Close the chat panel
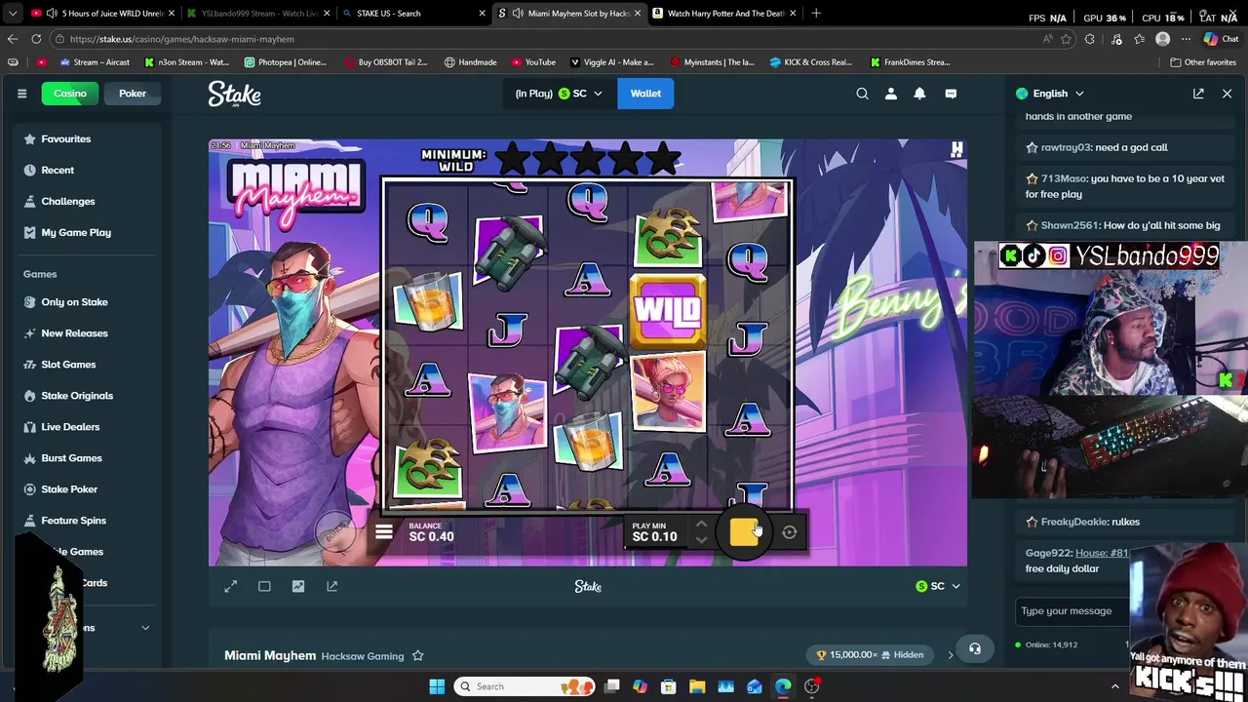This screenshot has width=1248, height=702. click(x=1227, y=94)
